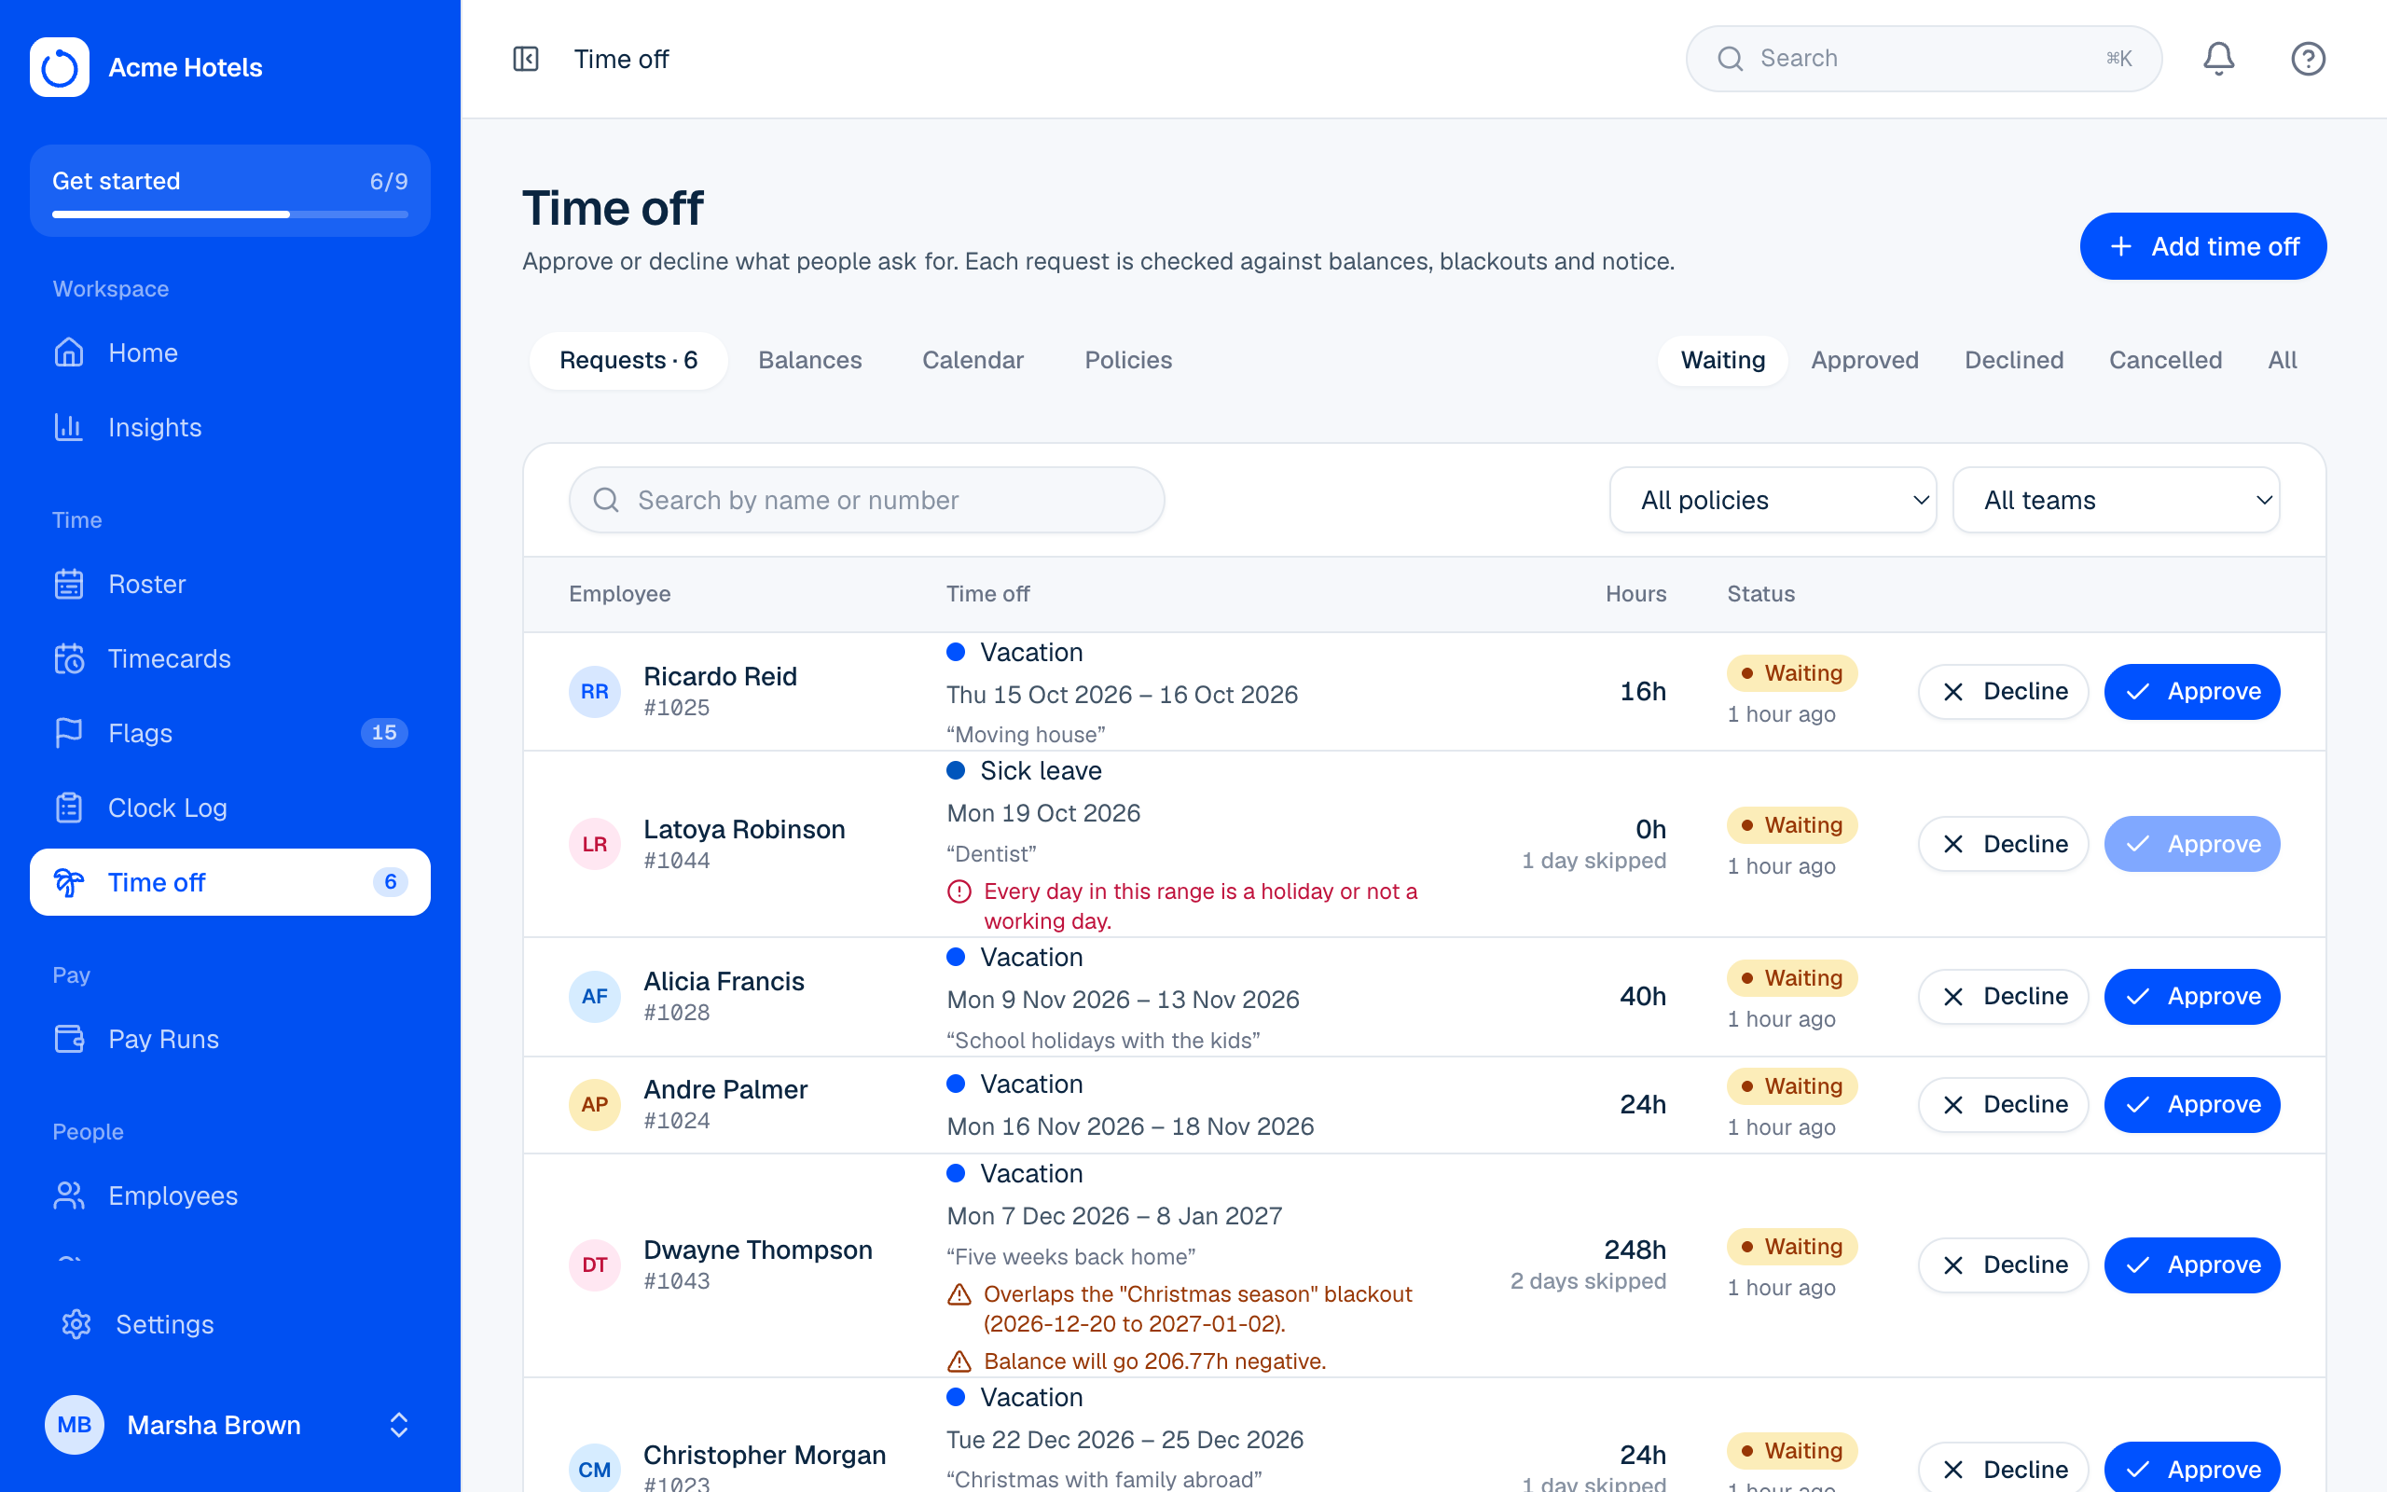Viewport: 2387px width, 1492px height.
Task: Click the Acme Hotels logo
Action: point(59,67)
